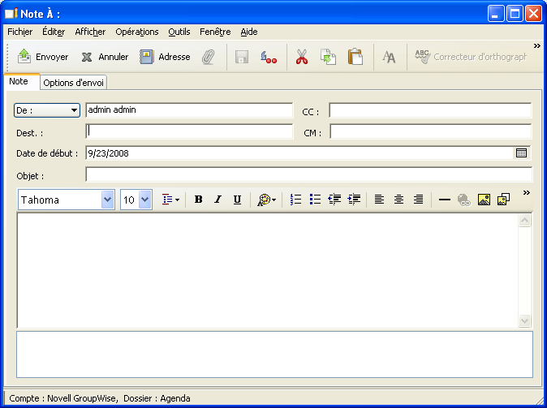
Task: Click the increase indent icon
Action: pos(354,200)
